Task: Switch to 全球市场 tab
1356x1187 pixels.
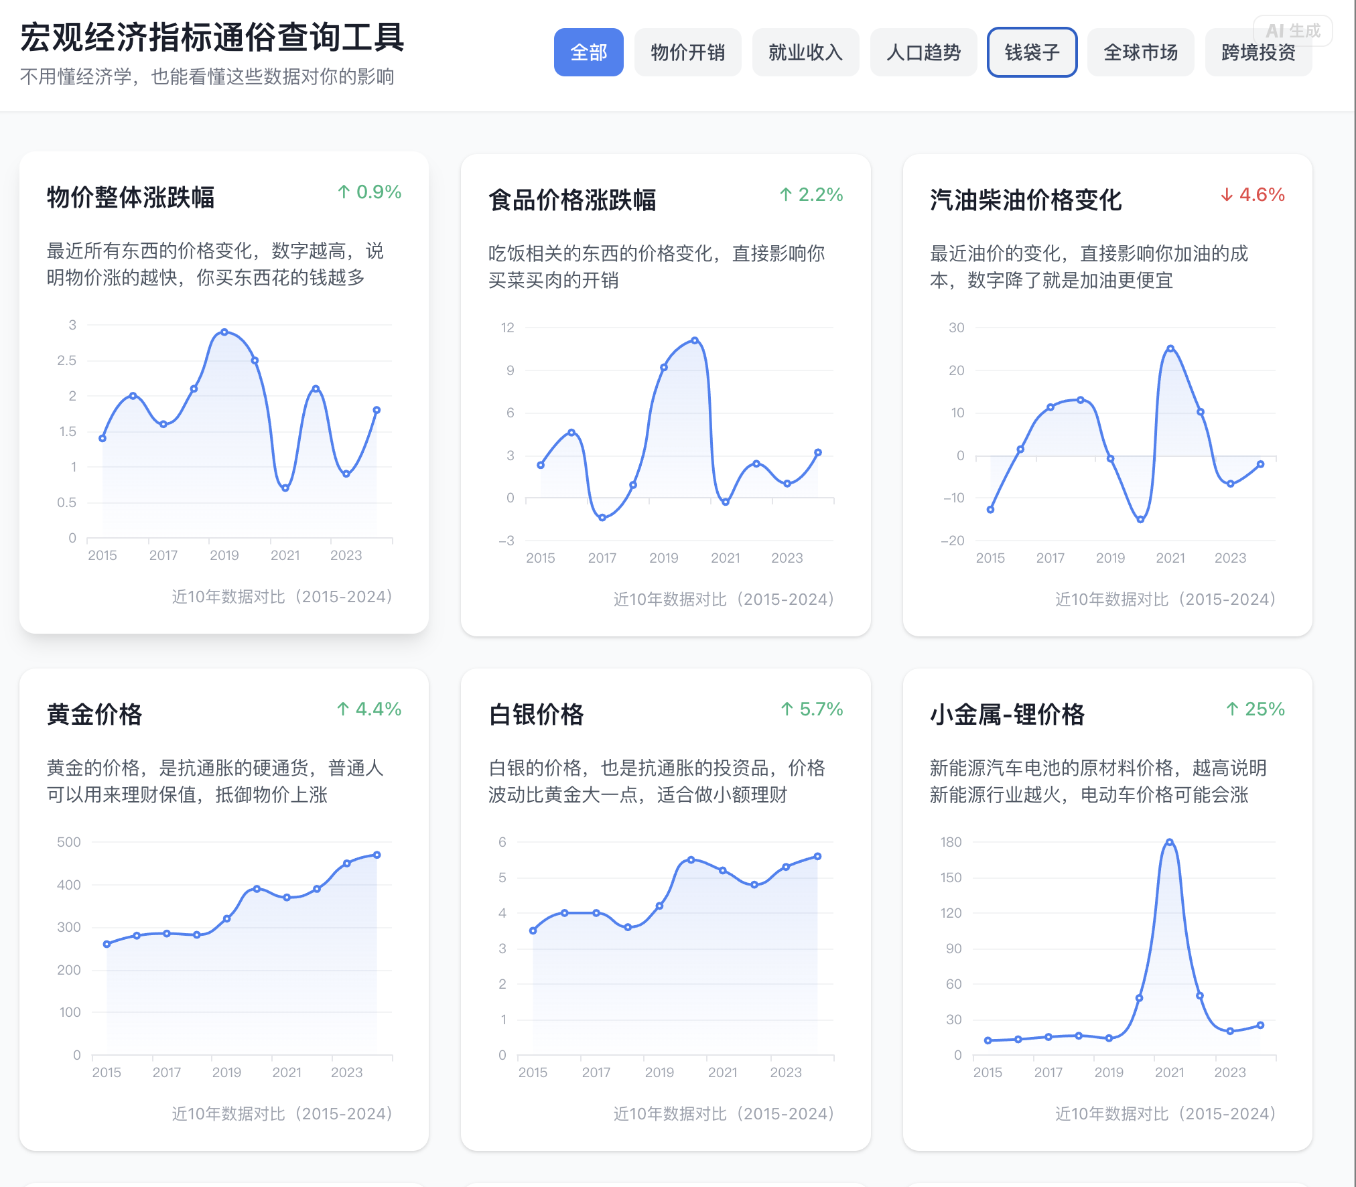Action: pyautogui.click(x=1140, y=52)
